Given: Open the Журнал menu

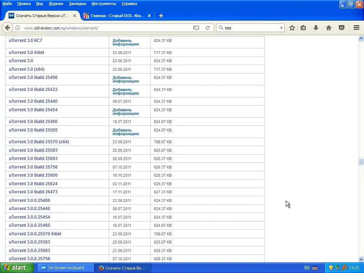Looking at the screenshot, I should tap(56, 4).
